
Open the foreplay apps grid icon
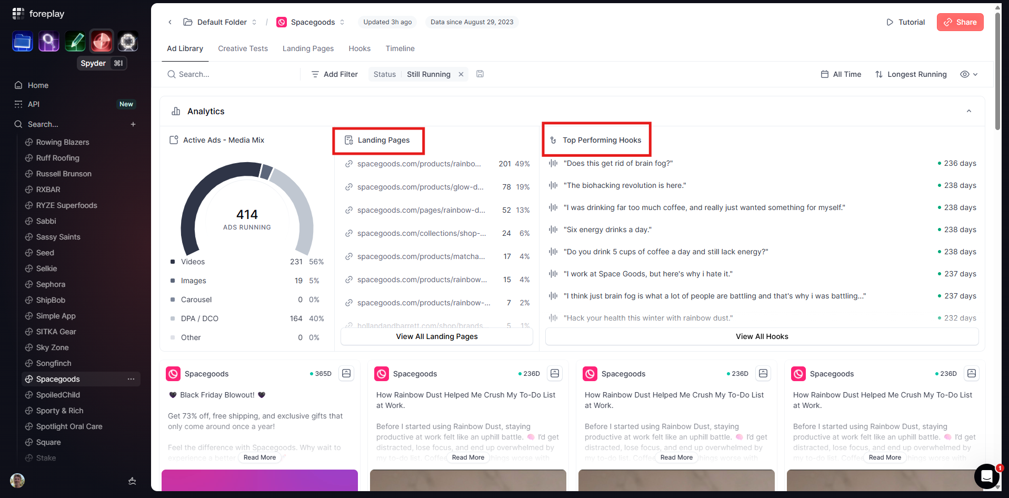tap(18, 13)
